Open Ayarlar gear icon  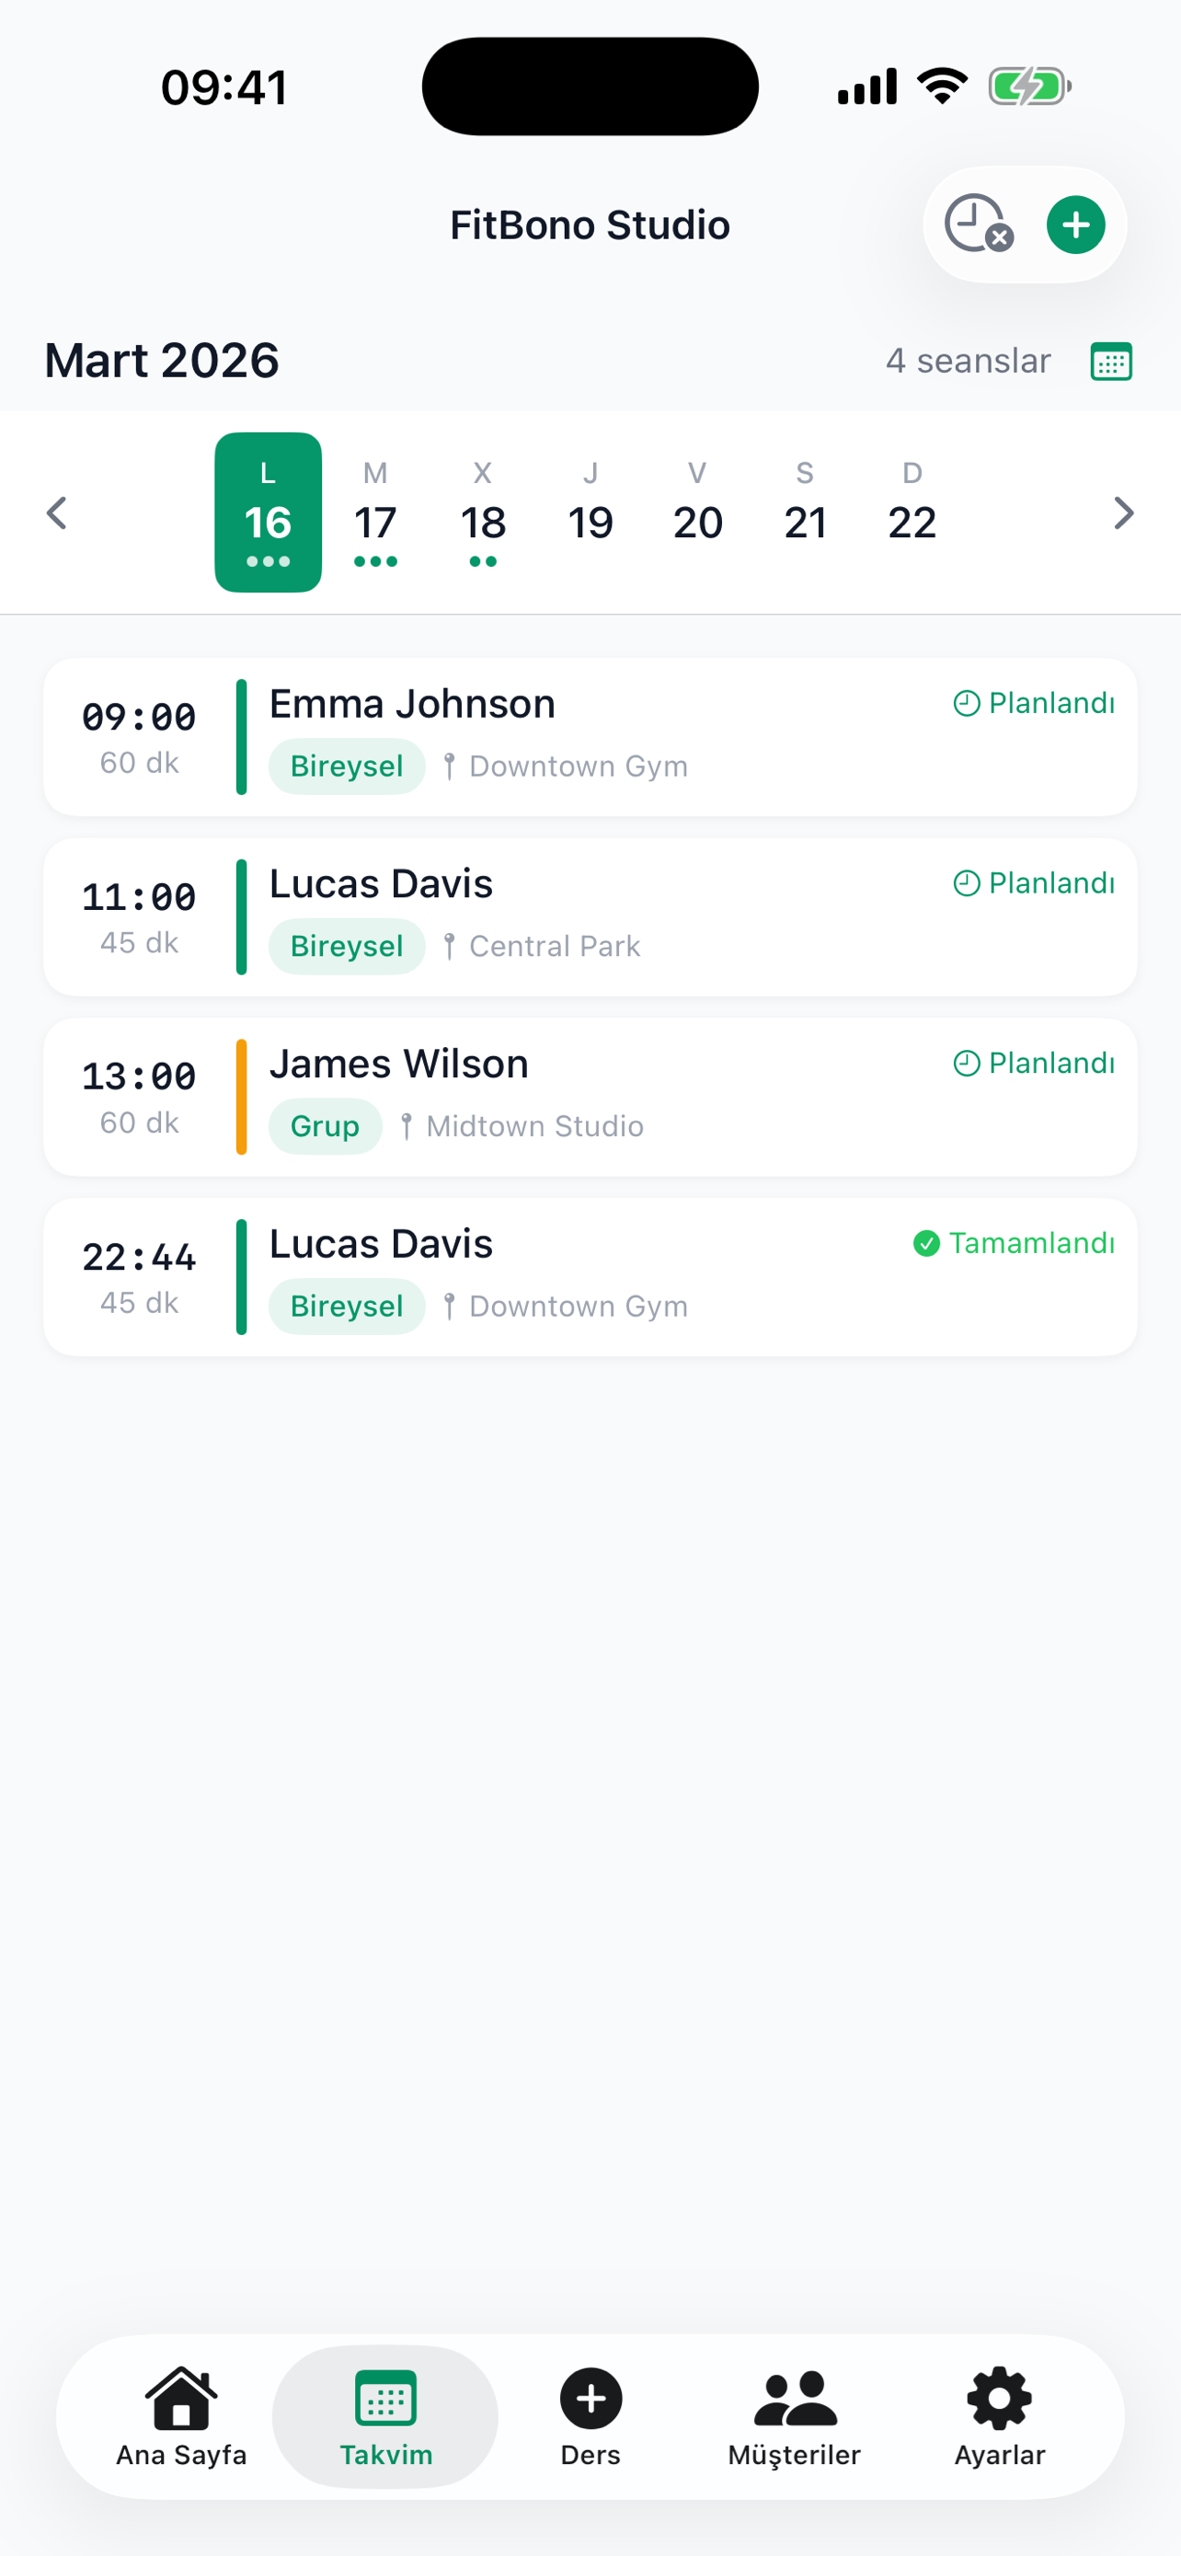click(999, 2399)
